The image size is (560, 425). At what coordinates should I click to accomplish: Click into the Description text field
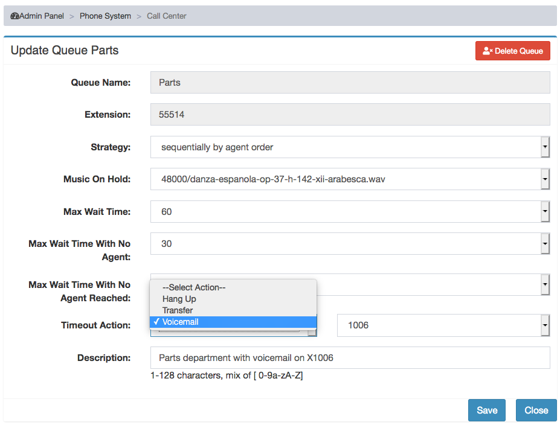(x=350, y=358)
